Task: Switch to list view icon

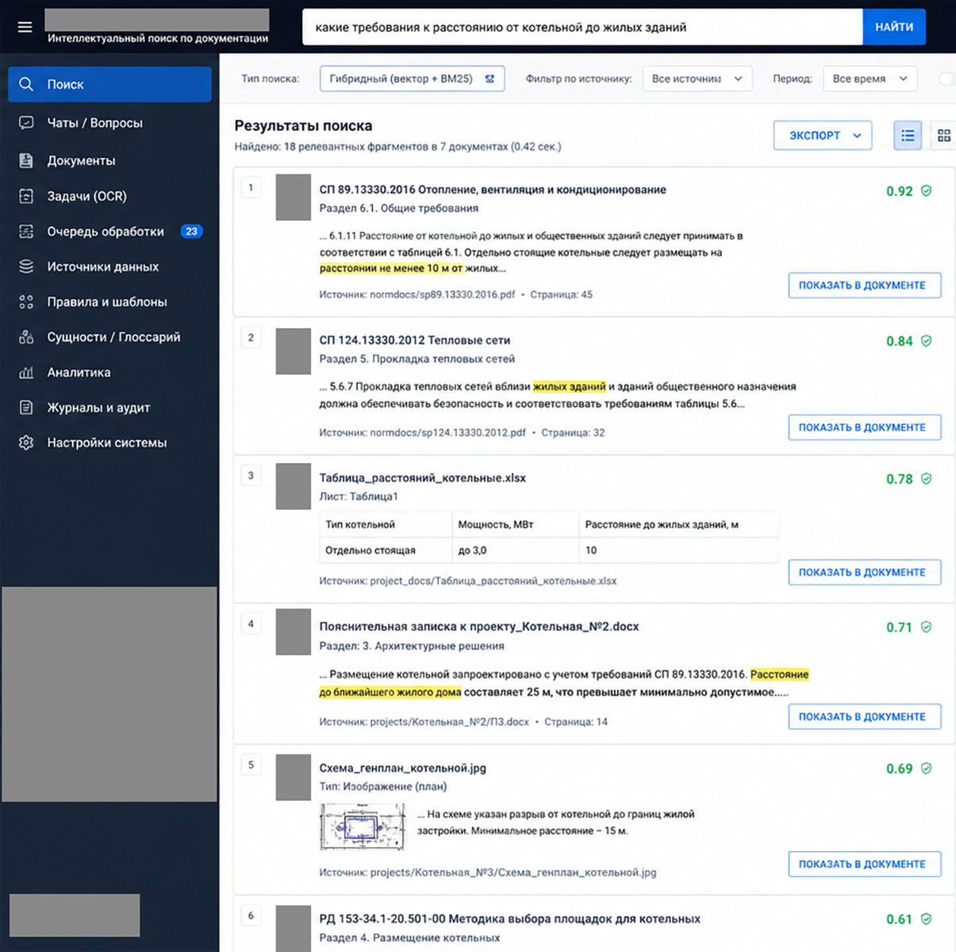Action: 908,136
